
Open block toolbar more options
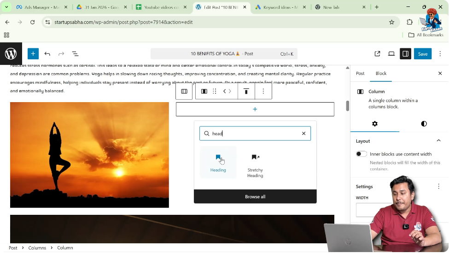(263, 91)
